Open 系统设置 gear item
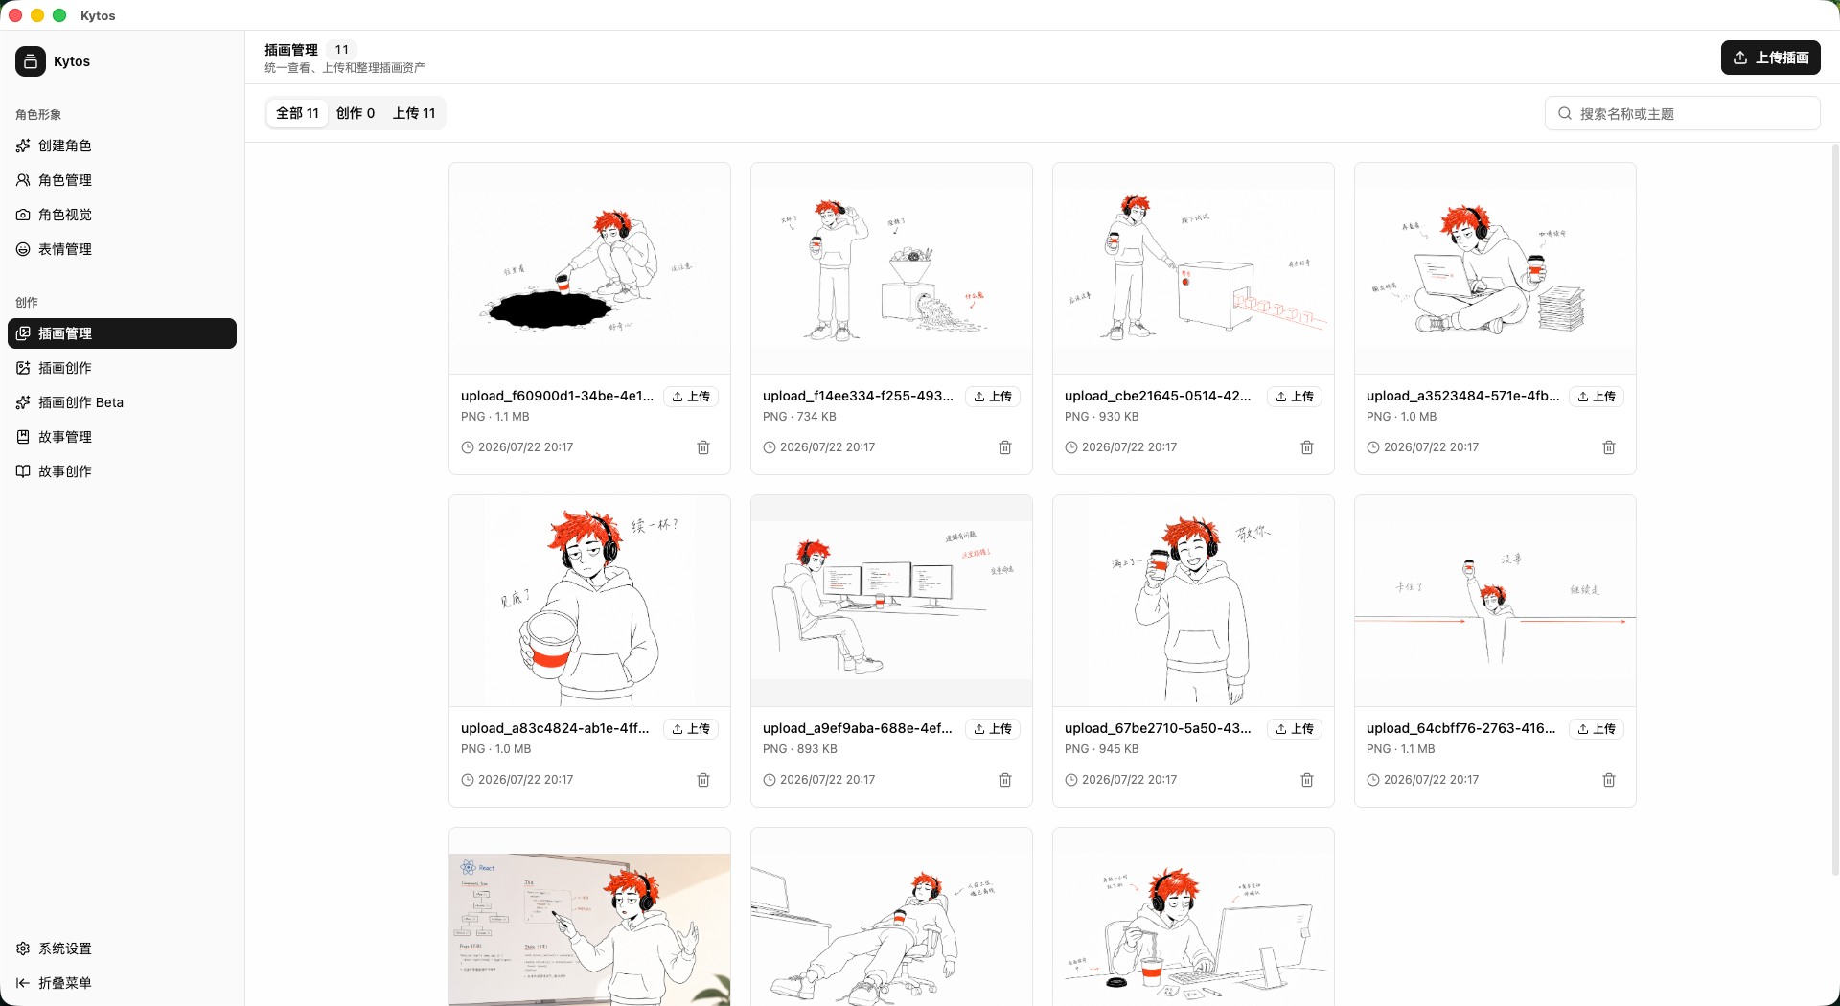 122,949
